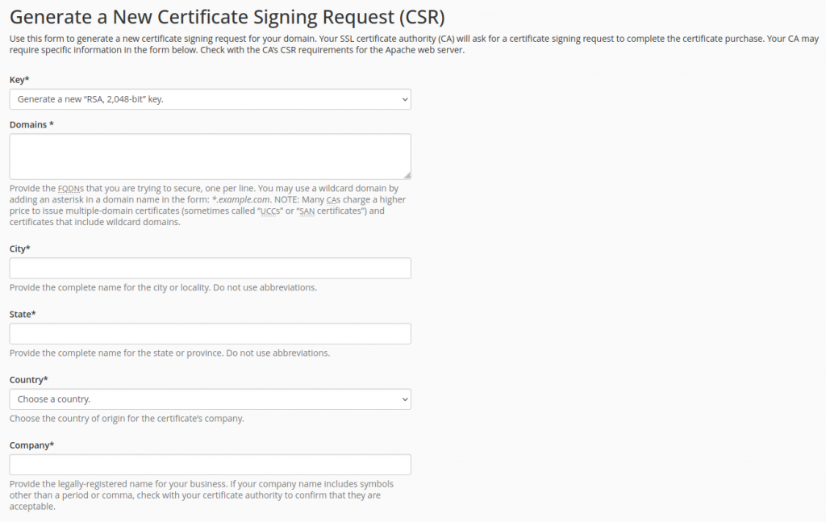Click the City field label
This screenshot has height=522, width=826.
coord(19,248)
